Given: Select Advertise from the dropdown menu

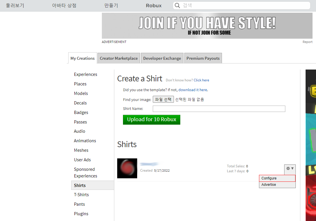Looking at the screenshot, I should click(277, 185).
